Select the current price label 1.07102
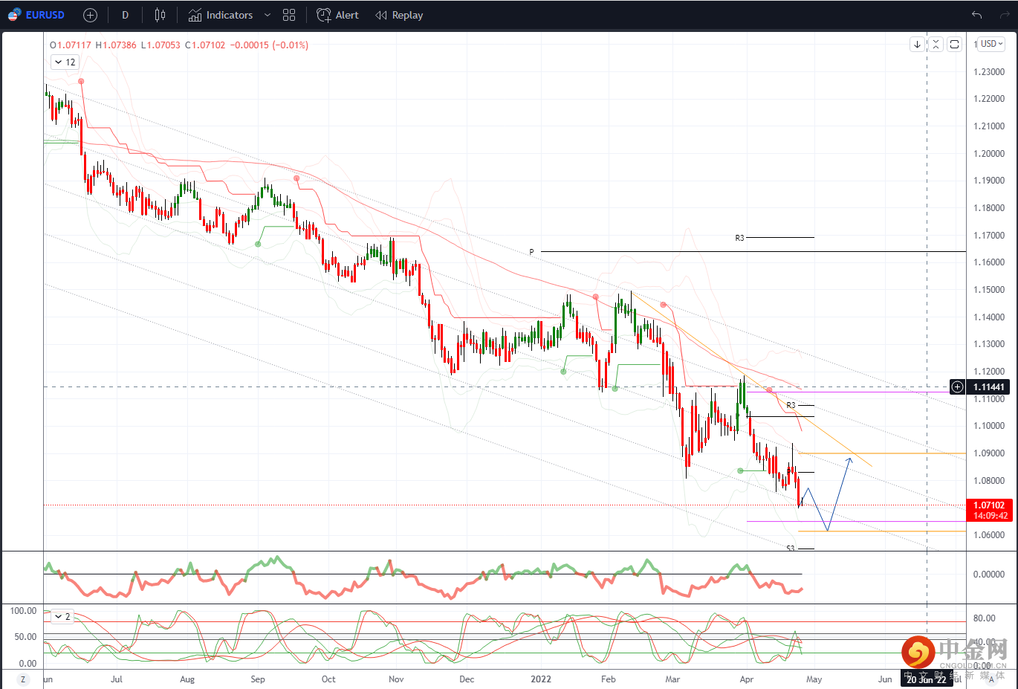Image resolution: width=1018 pixels, height=689 pixels. point(989,505)
